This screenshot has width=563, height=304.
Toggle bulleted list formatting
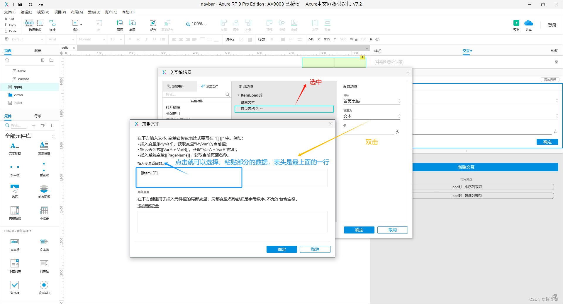point(163,39)
